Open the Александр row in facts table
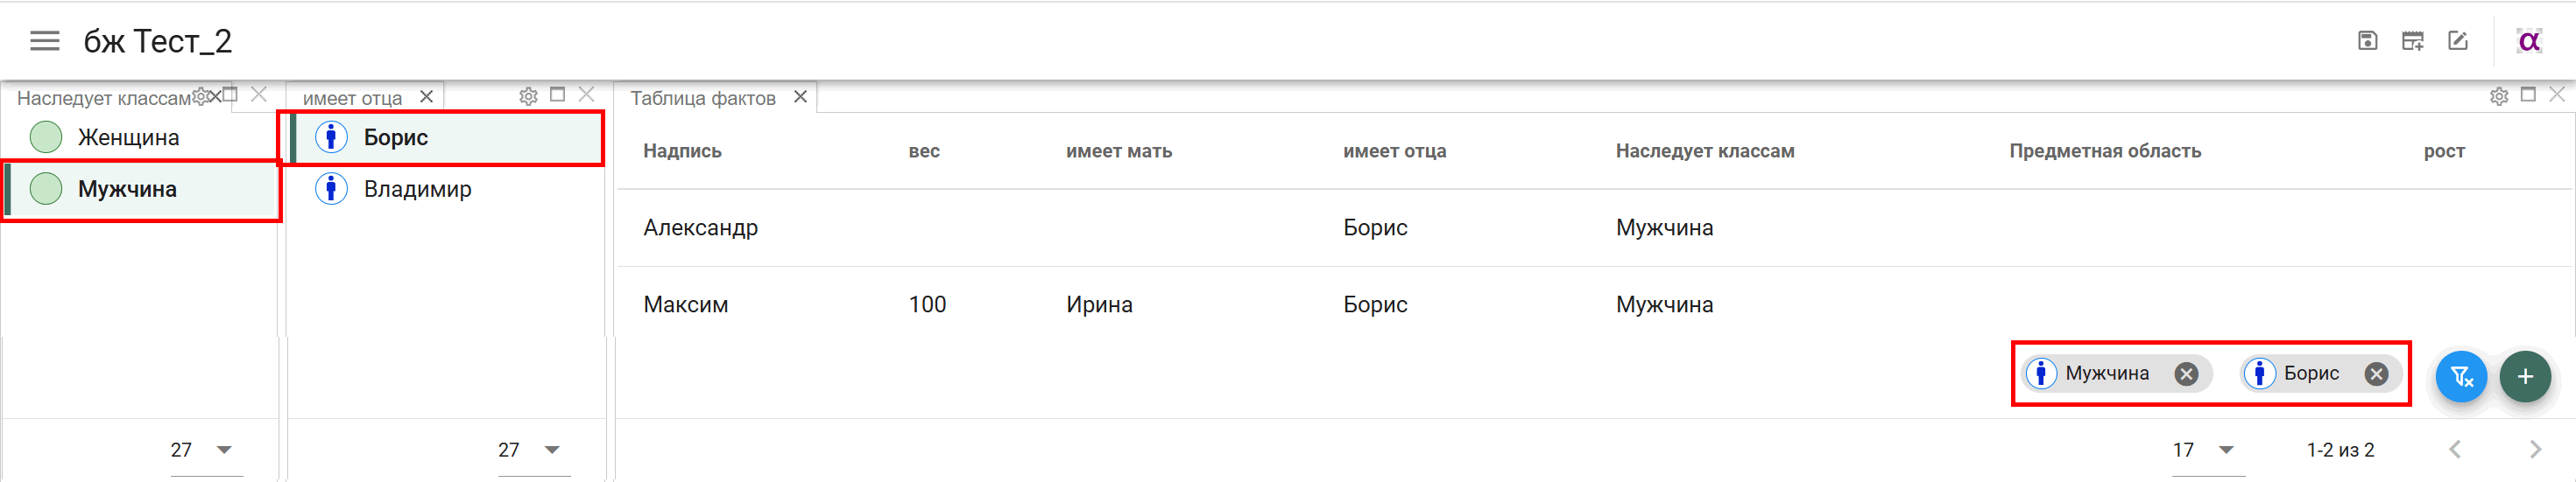Screen dimensions: 2576x482 [x=1595, y=227]
